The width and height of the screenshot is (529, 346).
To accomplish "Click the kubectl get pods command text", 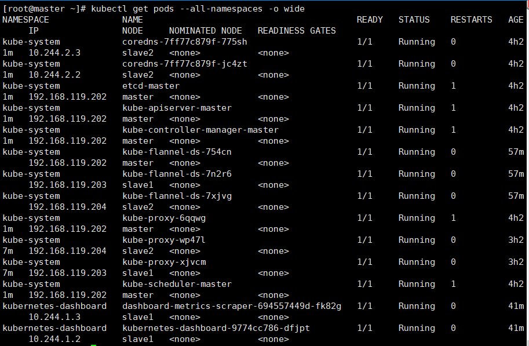I will click(x=198, y=9).
